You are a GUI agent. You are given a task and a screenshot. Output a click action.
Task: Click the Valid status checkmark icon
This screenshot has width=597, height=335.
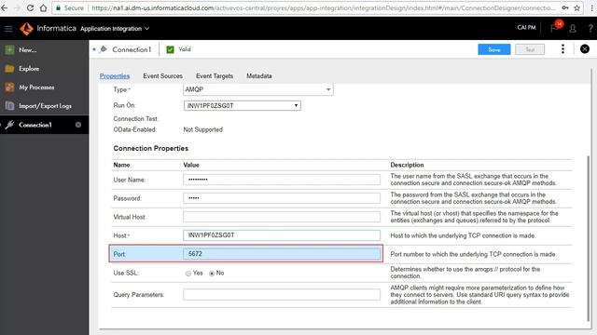[x=170, y=49]
